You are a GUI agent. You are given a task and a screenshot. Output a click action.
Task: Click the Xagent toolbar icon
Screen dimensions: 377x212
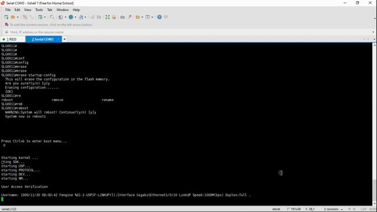(99, 17)
